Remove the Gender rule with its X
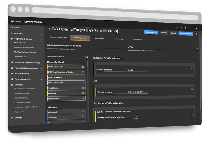The width and height of the screenshot is (206, 146). tap(192, 68)
